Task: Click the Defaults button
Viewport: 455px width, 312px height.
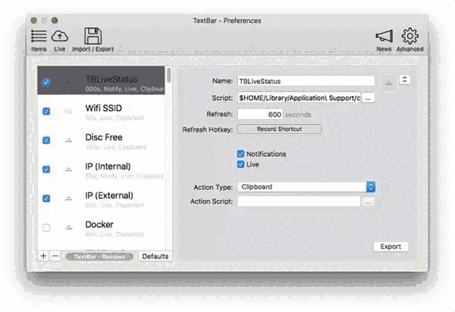Action: point(155,257)
